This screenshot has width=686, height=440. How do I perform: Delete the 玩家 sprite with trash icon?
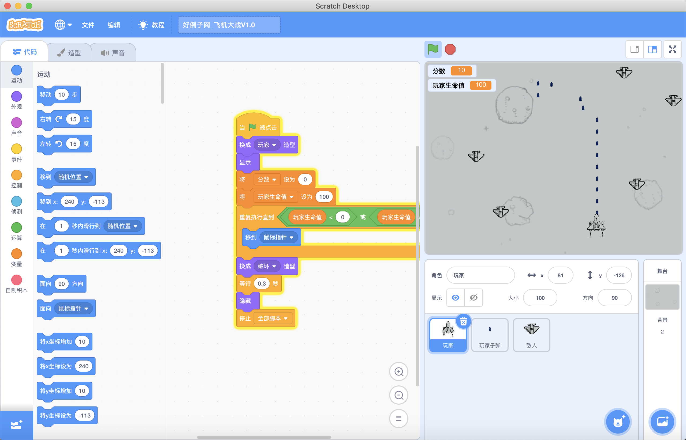pos(463,322)
